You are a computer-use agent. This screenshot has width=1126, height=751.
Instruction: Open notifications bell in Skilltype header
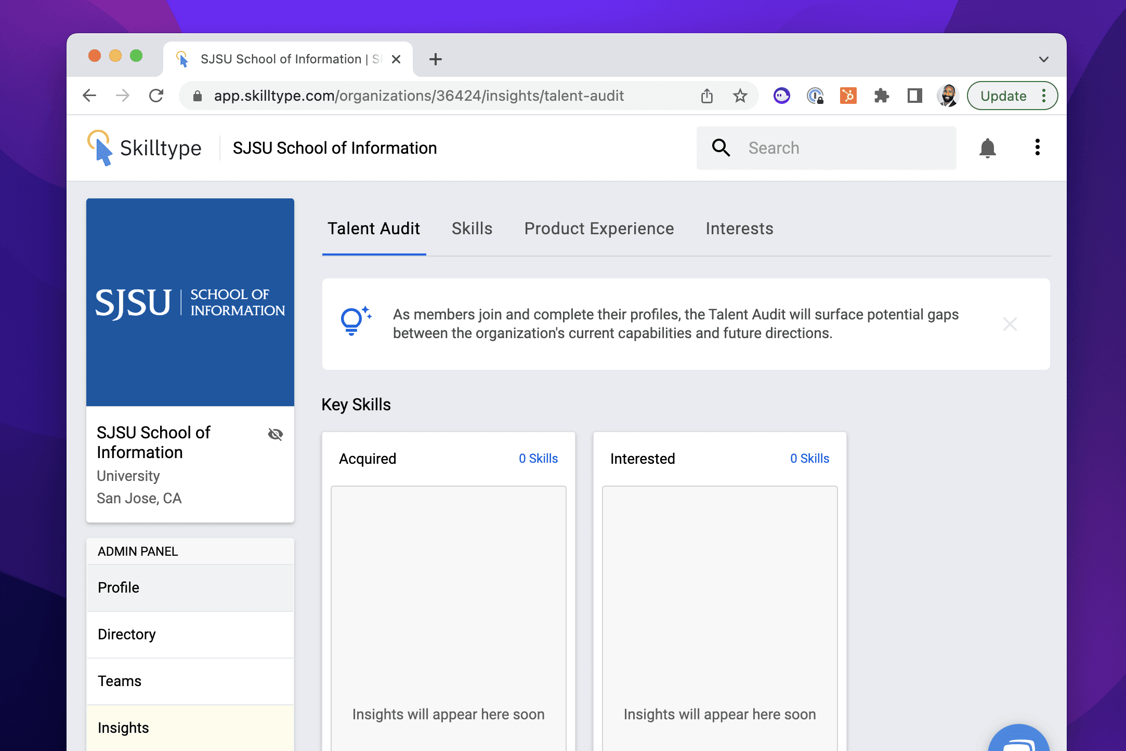tap(987, 148)
